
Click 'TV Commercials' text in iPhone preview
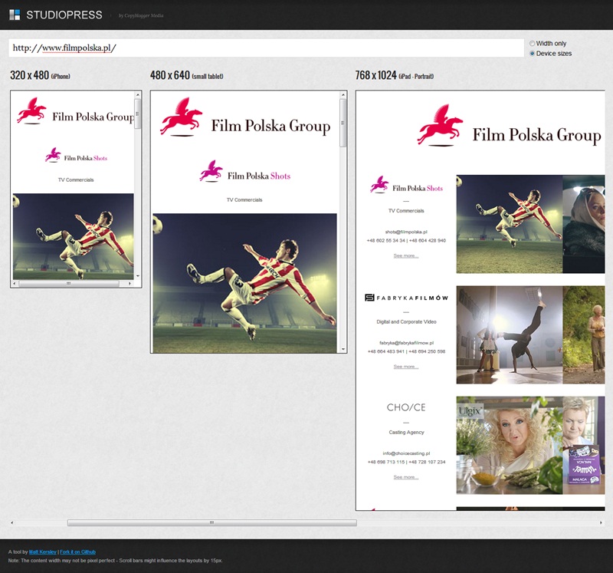point(76,180)
